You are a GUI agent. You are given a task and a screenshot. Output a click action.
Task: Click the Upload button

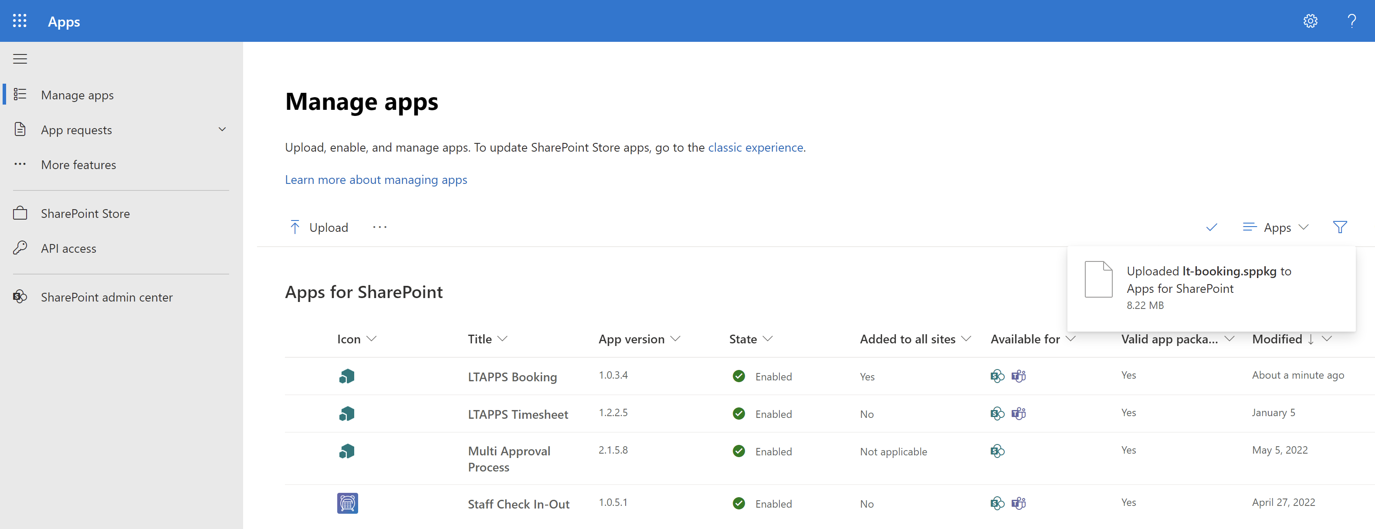[318, 227]
